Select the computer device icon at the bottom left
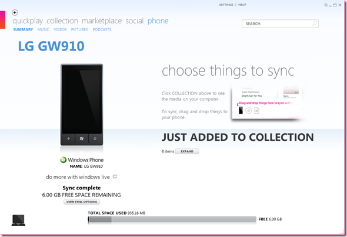The height and width of the screenshot is (237, 347). click(x=18, y=220)
